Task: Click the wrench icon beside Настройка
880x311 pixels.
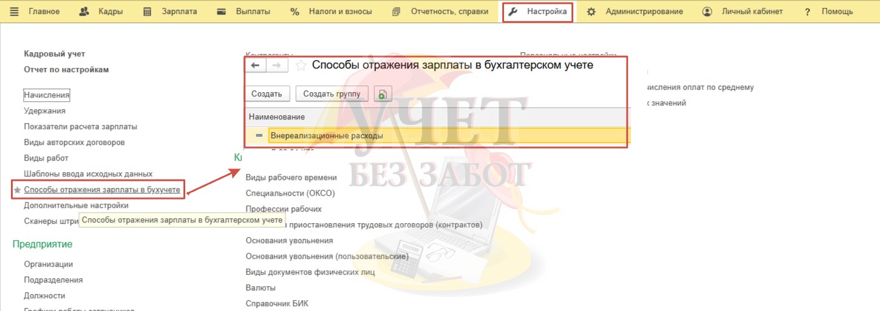Action: (x=513, y=12)
